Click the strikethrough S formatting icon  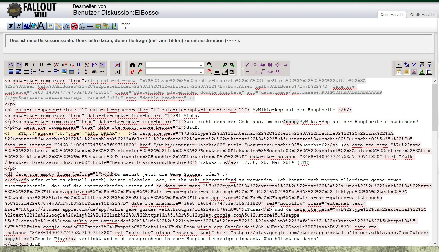click(49, 65)
